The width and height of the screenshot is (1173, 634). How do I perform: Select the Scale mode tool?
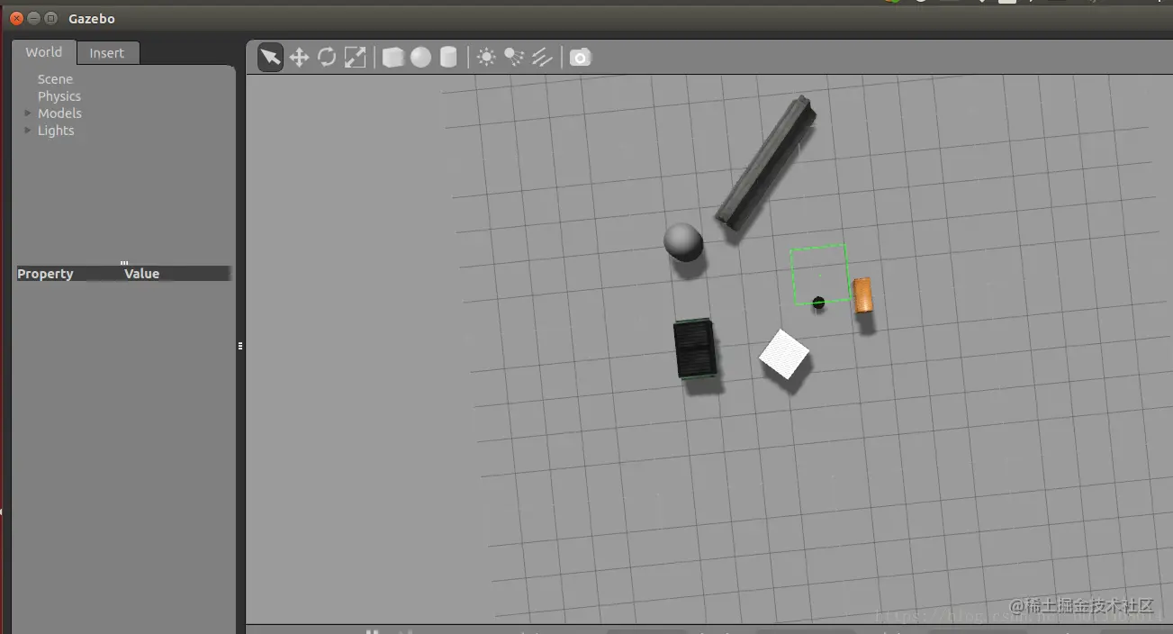click(356, 58)
